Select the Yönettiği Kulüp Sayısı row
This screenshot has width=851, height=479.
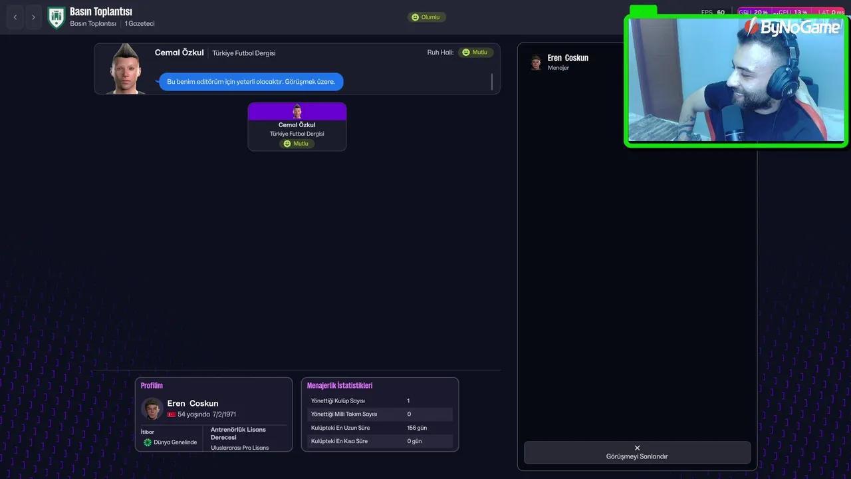click(380, 401)
